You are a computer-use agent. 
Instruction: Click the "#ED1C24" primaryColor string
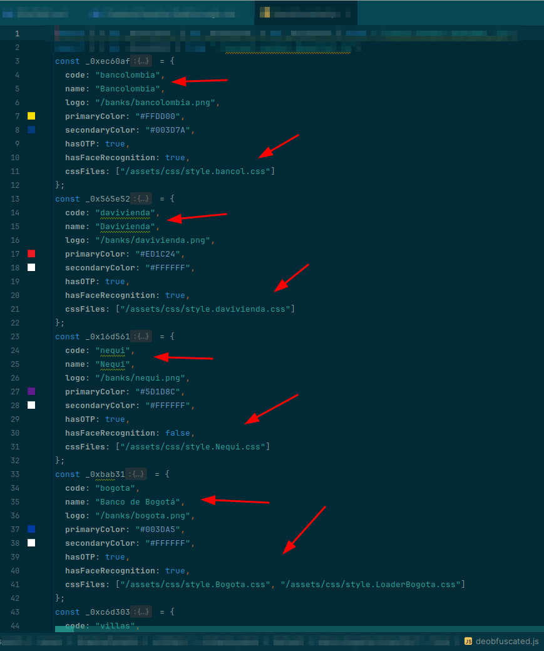click(158, 254)
